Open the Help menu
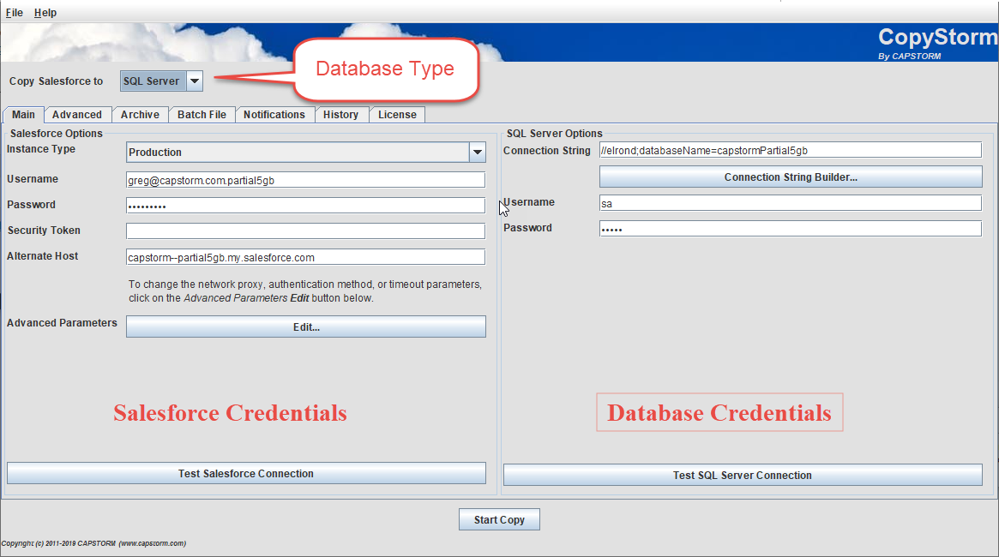Viewport: 999px width, 557px height. point(45,13)
